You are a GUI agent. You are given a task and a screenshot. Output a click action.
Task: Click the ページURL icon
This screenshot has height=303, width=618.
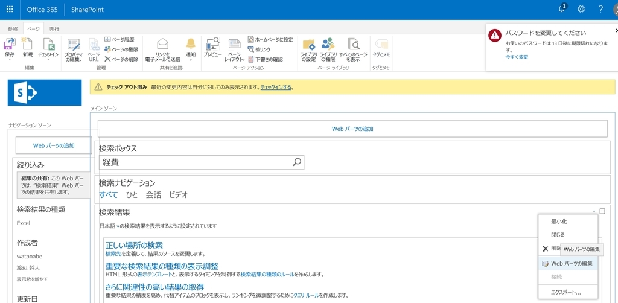[94, 45]
